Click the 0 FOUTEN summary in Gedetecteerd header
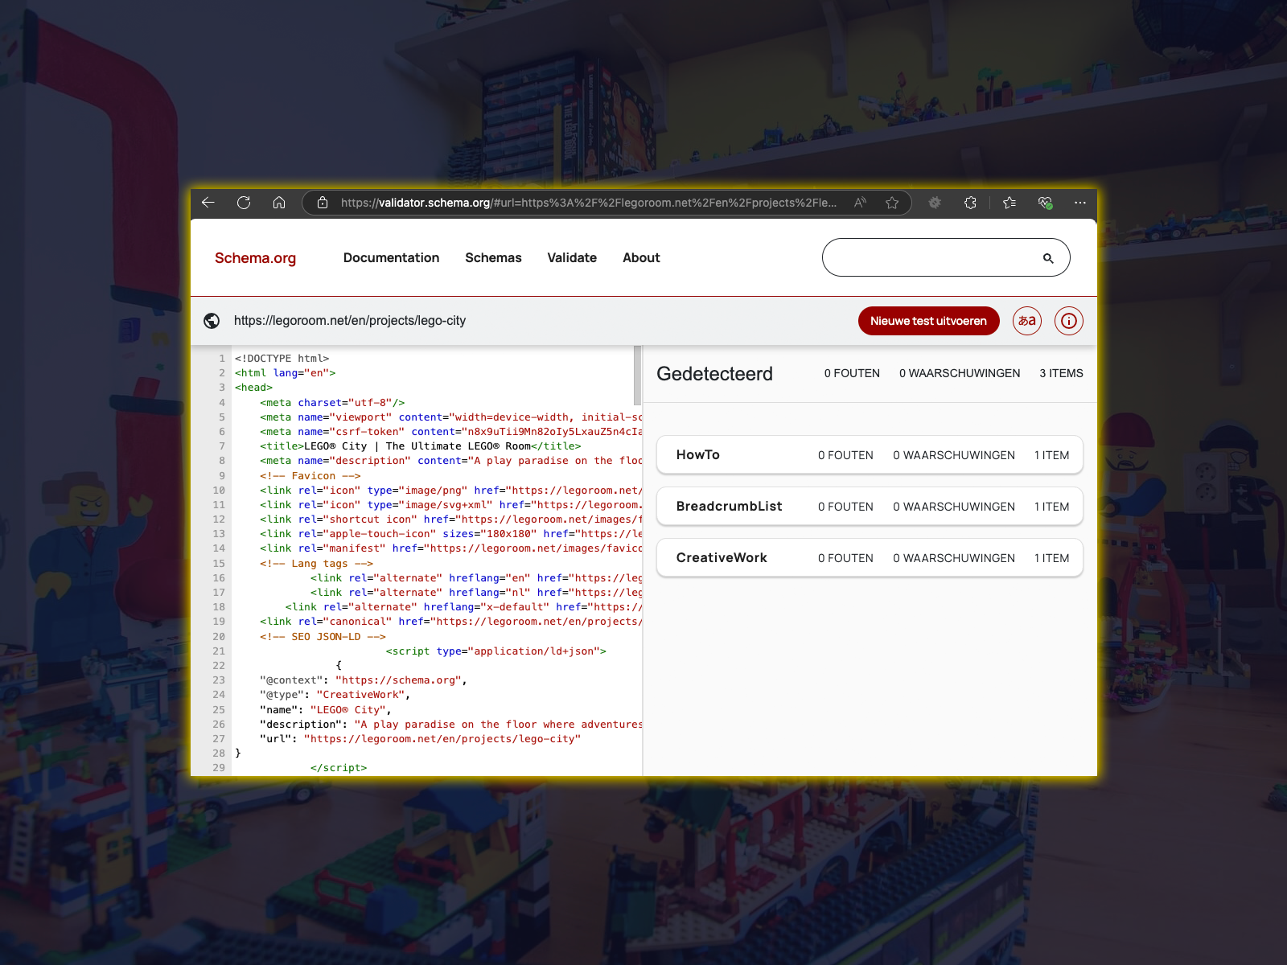 852,373
